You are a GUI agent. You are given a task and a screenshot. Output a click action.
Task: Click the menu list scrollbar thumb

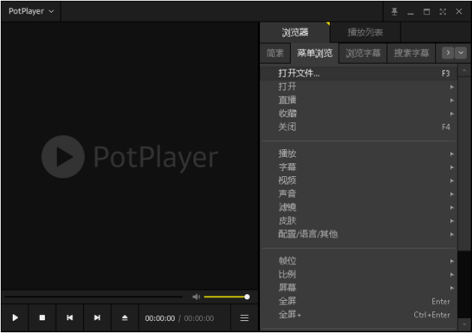[464, 163]
